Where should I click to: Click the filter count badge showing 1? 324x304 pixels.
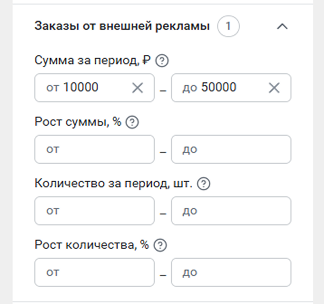[x=229, y=26]
